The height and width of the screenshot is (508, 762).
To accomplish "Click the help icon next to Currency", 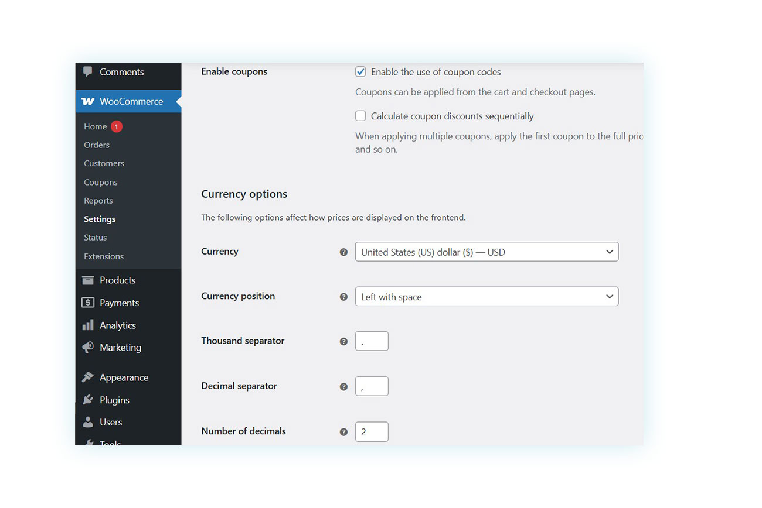I will 344,252.
